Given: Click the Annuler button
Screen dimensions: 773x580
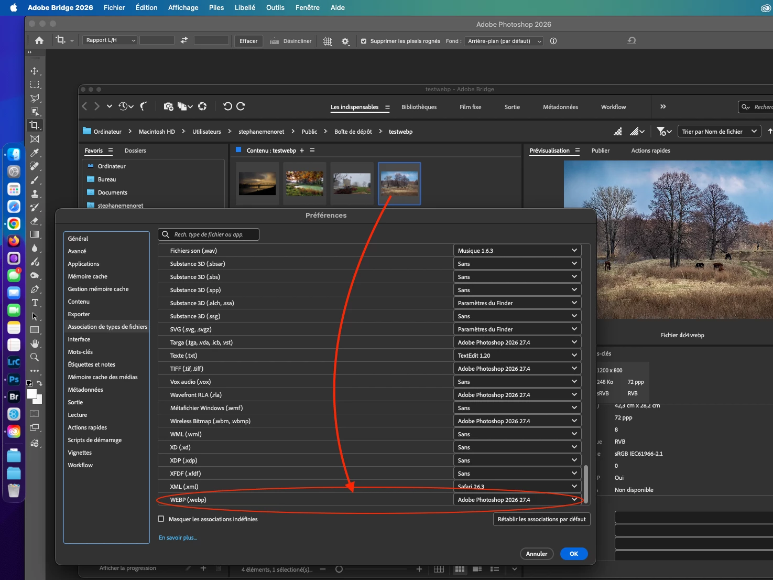Looking at the screenshot, I should click(537, 554).
